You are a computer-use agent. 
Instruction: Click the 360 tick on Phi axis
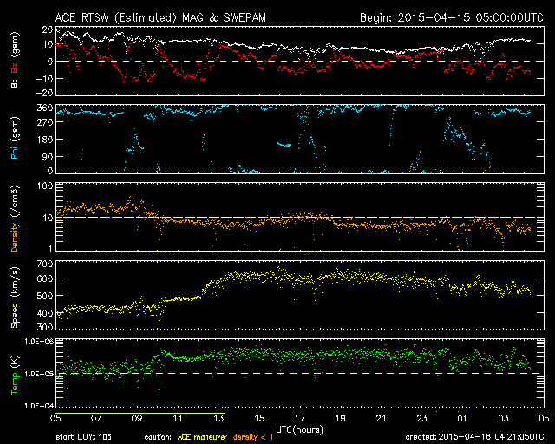coord(45,108)
